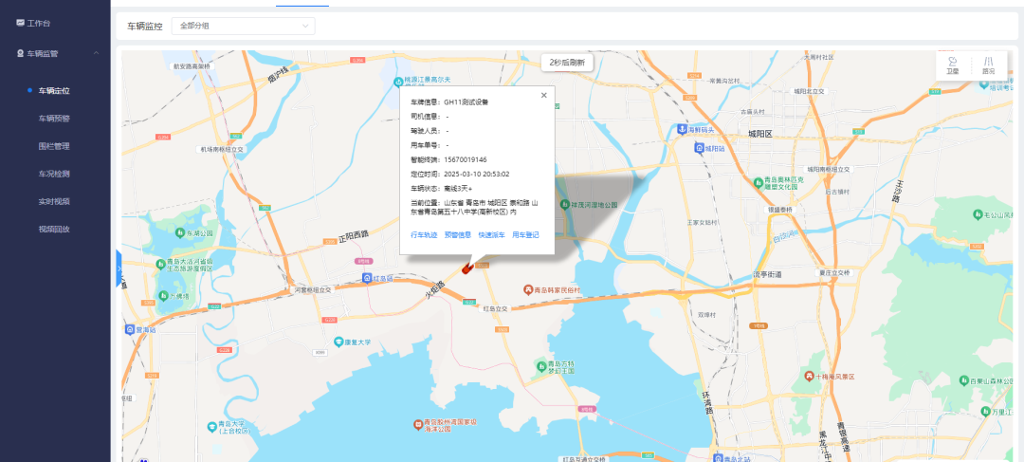Open 视频回放 menu item
The image size is (1024, 462).
click(x=53, y=230)
